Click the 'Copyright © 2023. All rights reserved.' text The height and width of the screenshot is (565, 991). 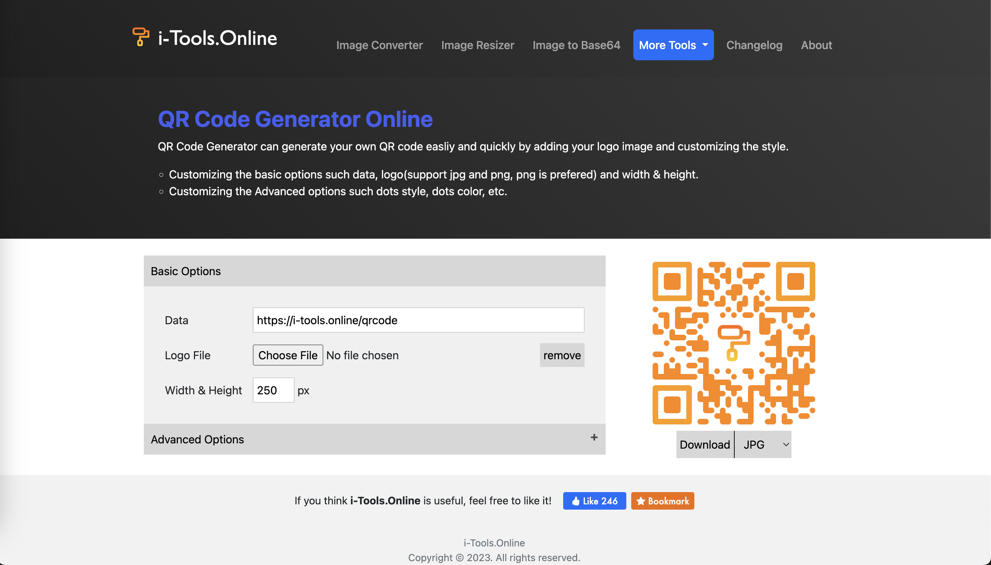[x=494, y=558]
